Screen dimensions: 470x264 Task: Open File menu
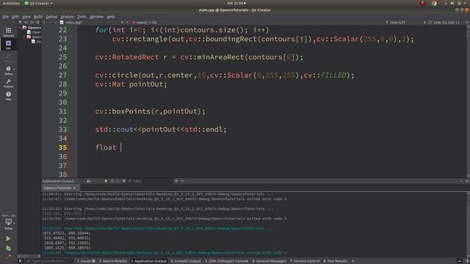click(6, 16)
